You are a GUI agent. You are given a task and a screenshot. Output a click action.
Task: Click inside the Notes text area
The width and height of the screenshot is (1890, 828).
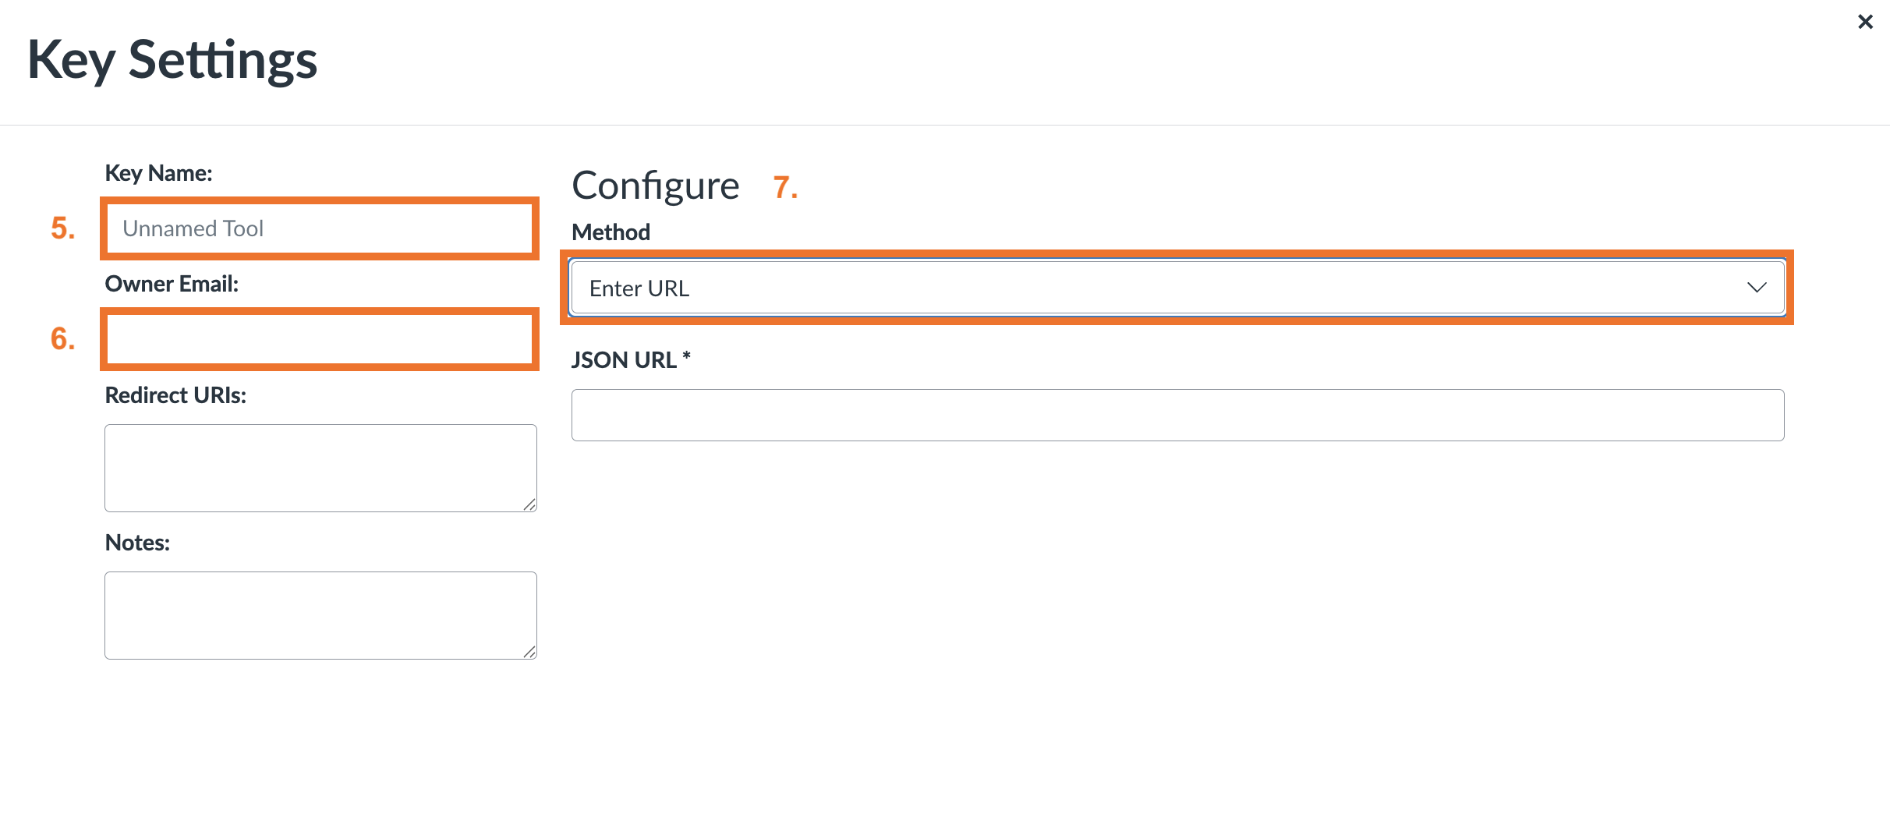(x=320, y=615)
